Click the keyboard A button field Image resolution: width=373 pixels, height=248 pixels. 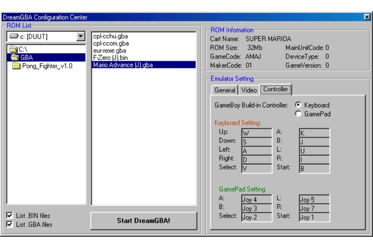point(314,133)
